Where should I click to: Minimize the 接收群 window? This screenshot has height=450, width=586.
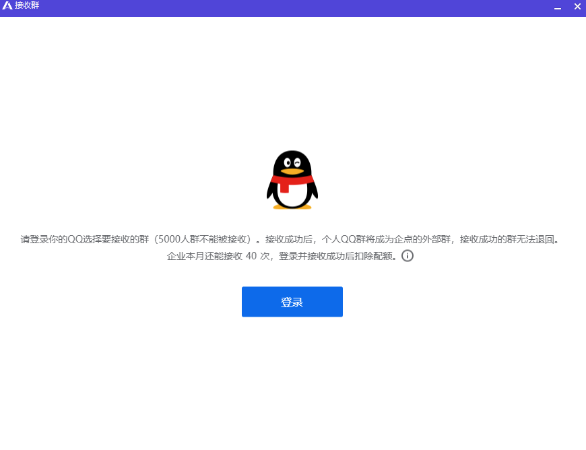pyautogui.click(x=558, y=7)
